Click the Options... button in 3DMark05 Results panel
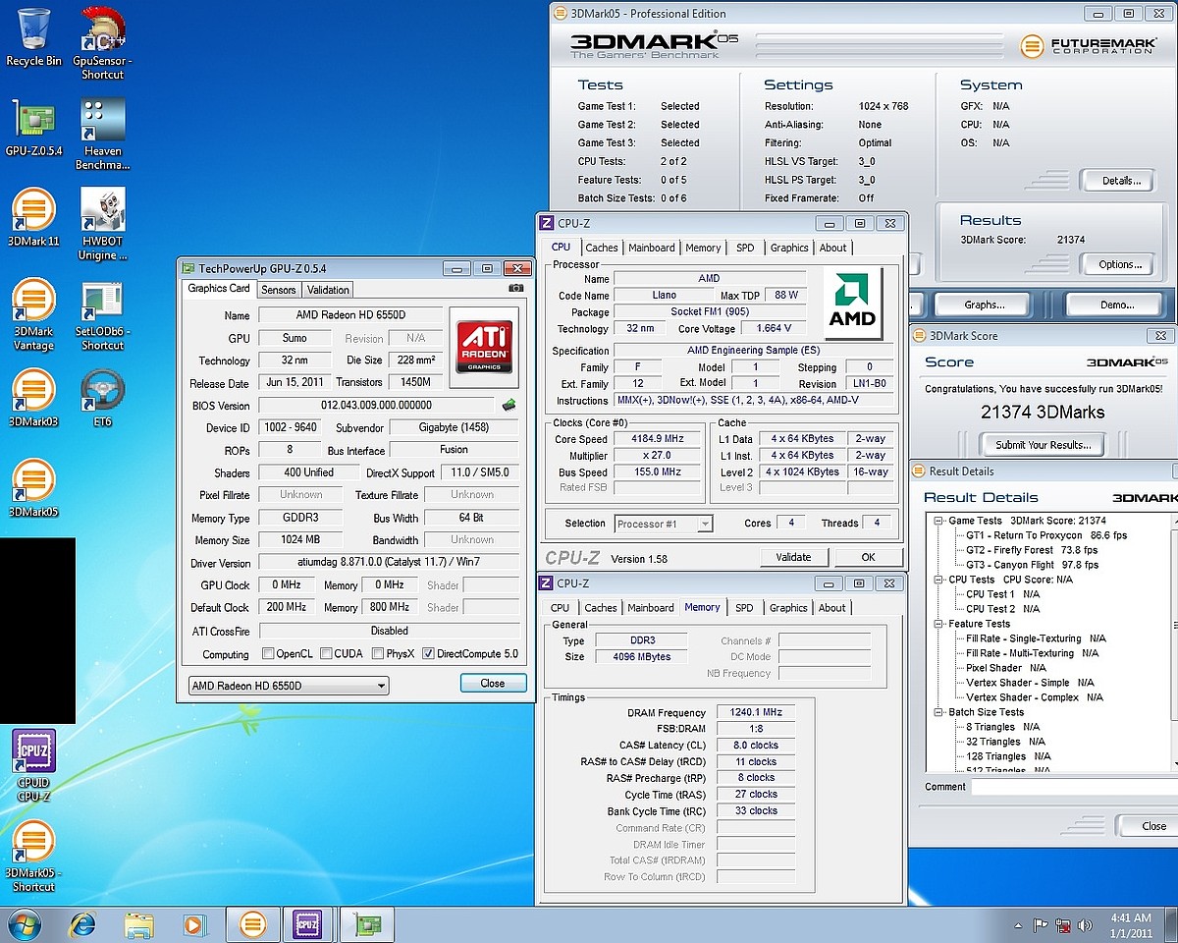This screenshot has height=943, width=1178. click(x=1117, y=264)
